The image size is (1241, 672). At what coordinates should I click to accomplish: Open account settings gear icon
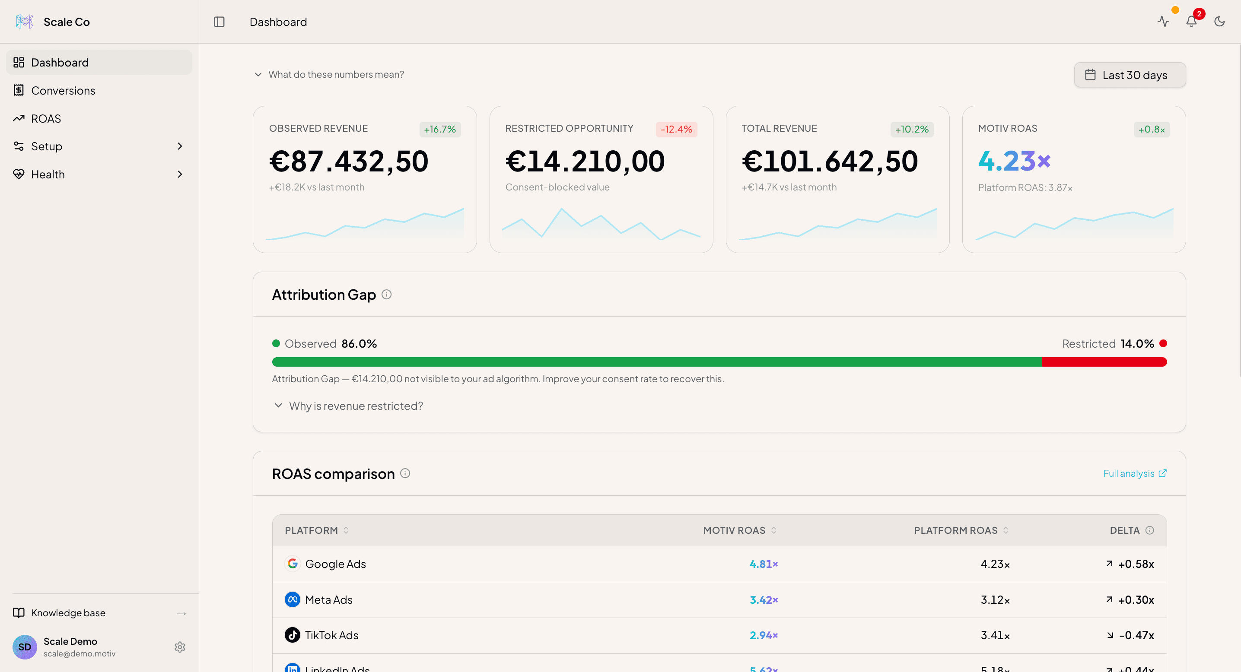click(x=180, y=647)
